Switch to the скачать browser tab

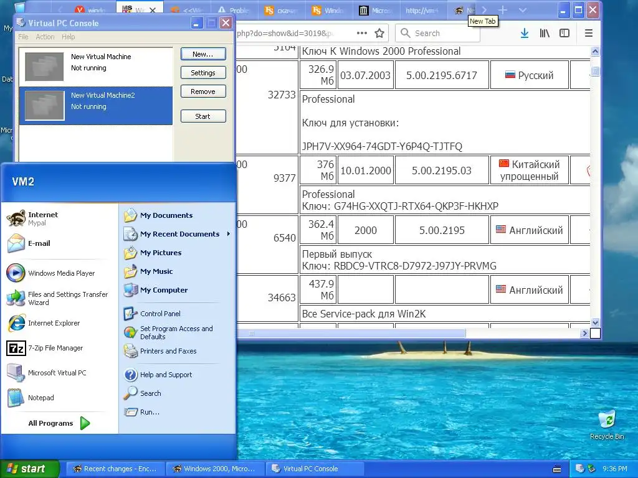click(281, 11)
